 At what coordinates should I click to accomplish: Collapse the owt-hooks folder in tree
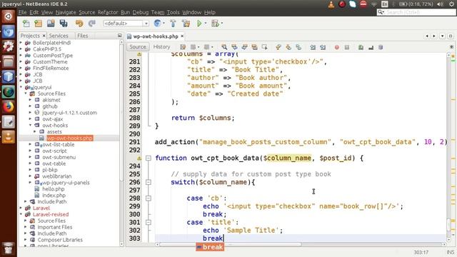[30, 126]
